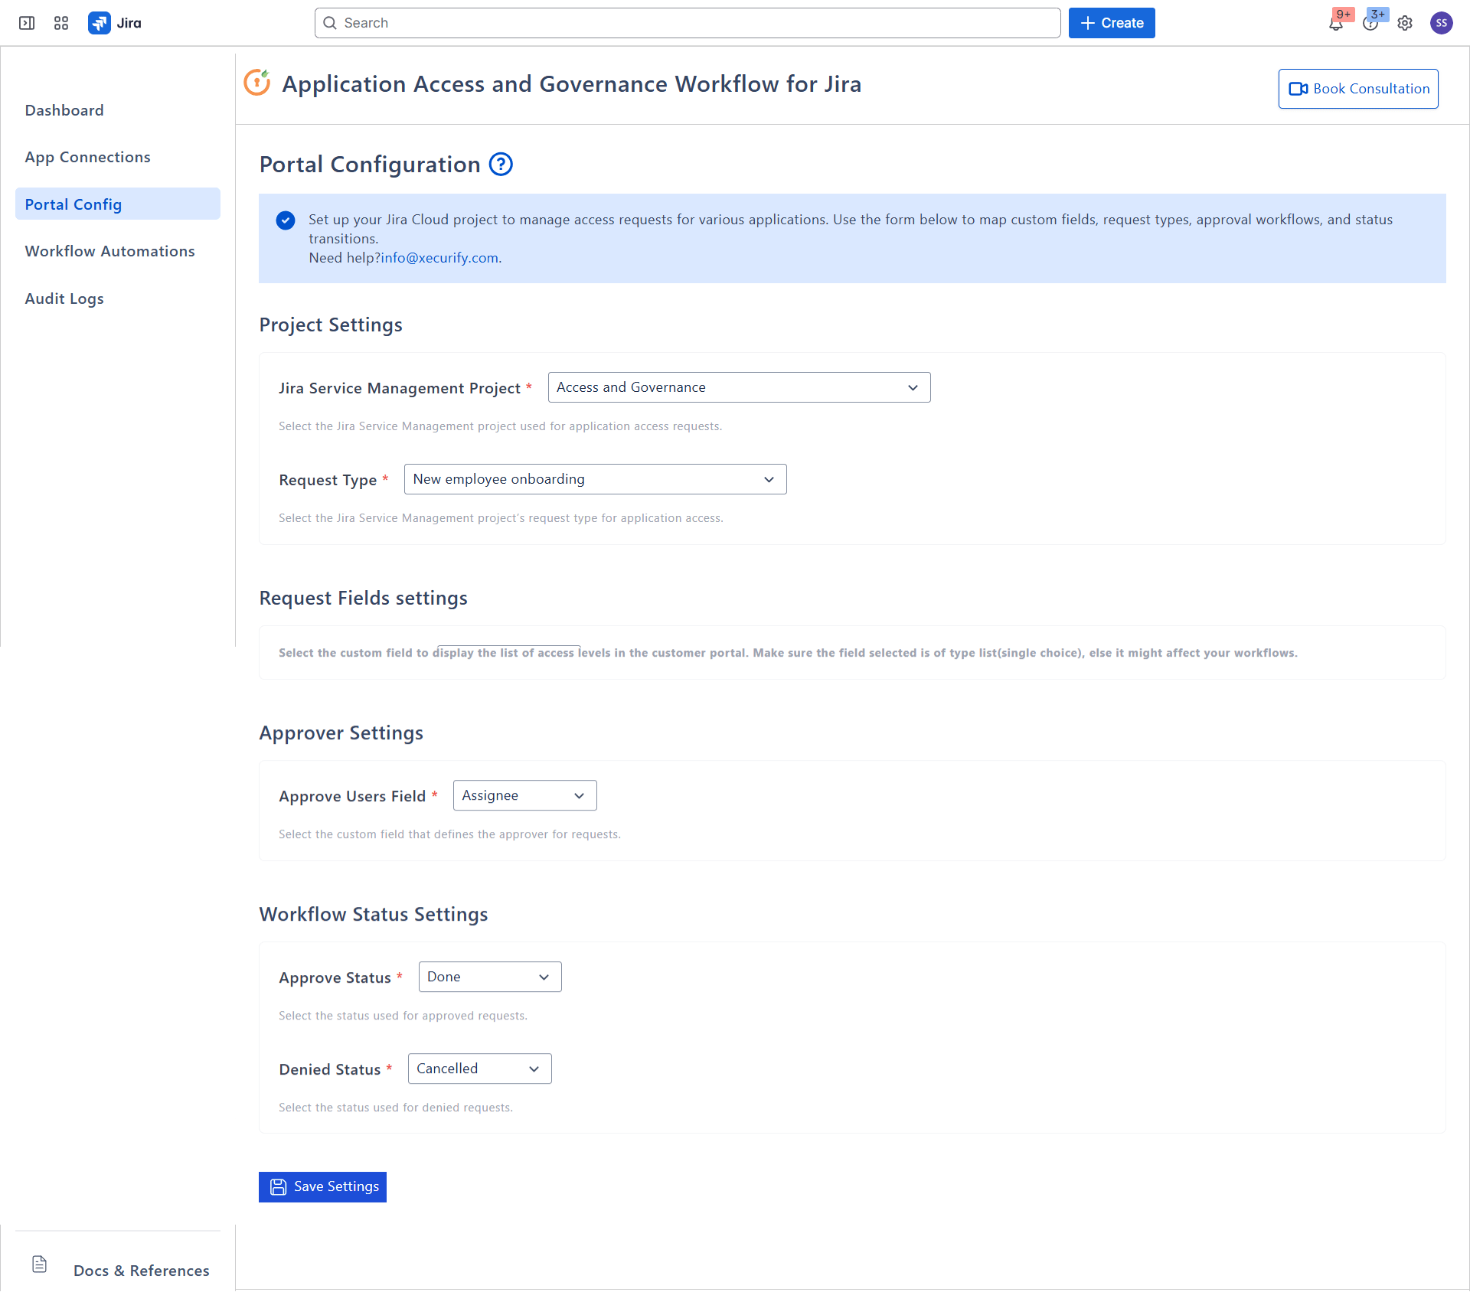Image resolution: width=1470 pixels, height=1292 pixels.
Task: Select Portal Config in sidebar
Action: (x=118, y=204)
